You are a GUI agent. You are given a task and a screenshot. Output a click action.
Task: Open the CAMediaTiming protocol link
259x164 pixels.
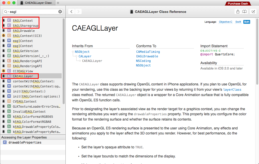148,52
